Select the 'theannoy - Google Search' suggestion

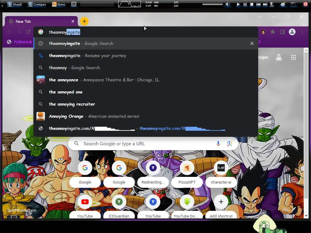click(x=146, y=68)
